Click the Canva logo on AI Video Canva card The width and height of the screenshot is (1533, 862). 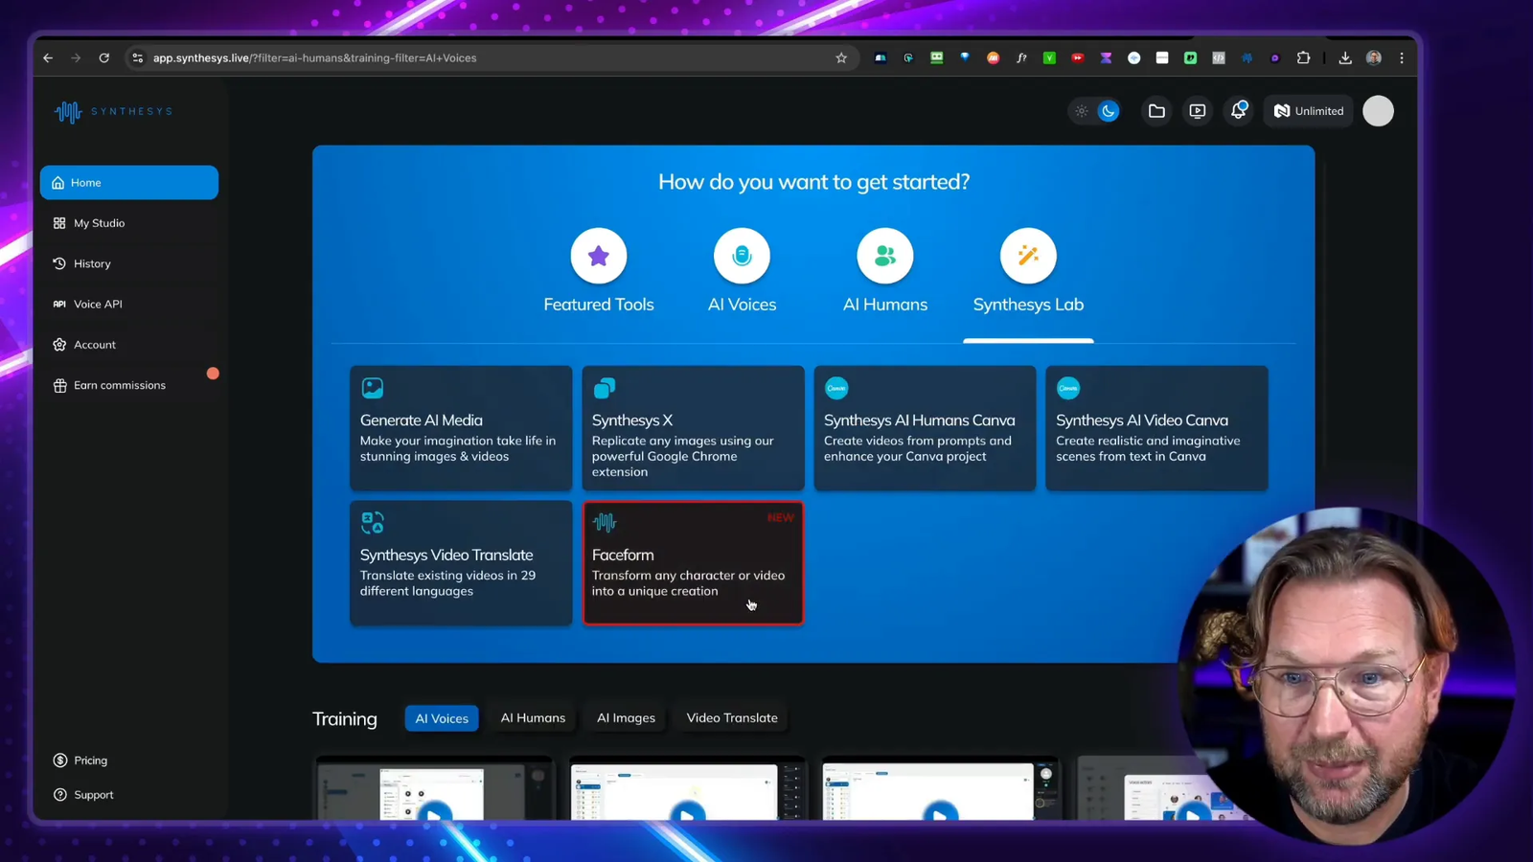coord(1068,388)
